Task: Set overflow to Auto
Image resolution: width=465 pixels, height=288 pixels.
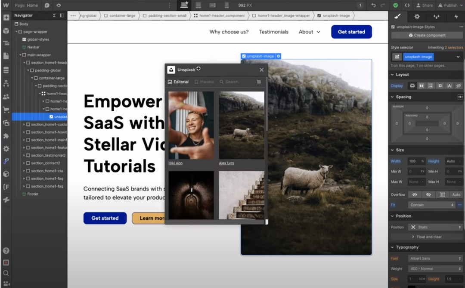Action: pyautogui.click(x=456, y=194)
